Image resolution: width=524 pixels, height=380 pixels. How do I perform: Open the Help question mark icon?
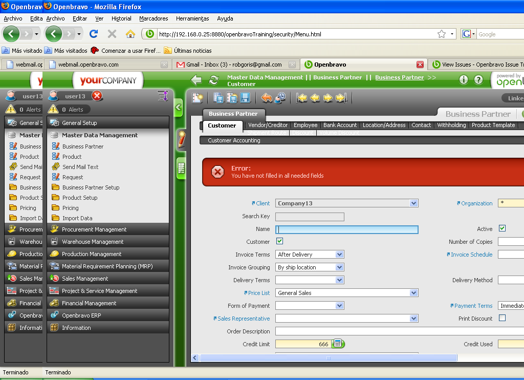coord(478,80)
